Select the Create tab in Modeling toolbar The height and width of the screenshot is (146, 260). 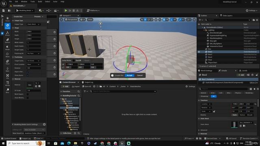tap(7, 26)
